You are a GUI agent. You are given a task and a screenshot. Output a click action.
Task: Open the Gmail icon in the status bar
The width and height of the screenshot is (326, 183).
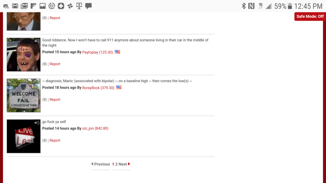(15, 6)
